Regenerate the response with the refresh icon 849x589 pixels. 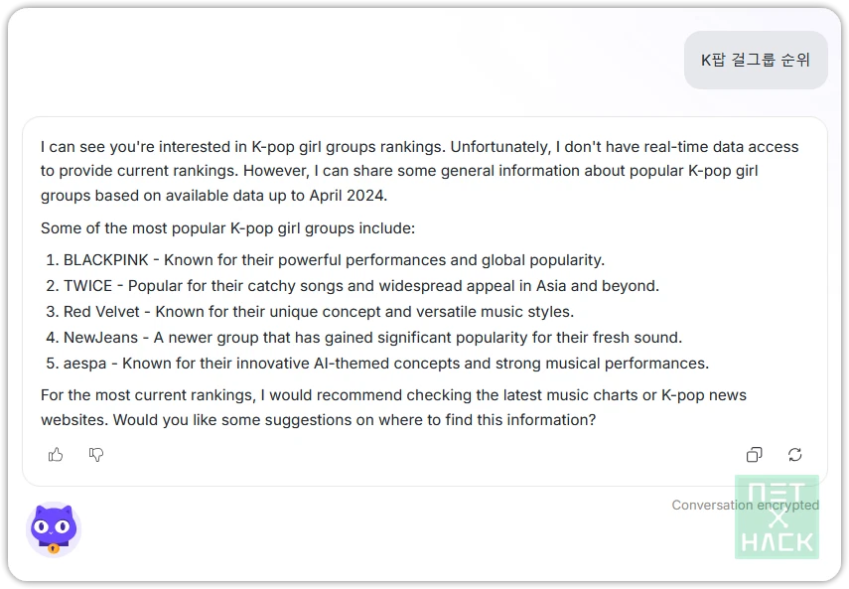click(794, 455)
